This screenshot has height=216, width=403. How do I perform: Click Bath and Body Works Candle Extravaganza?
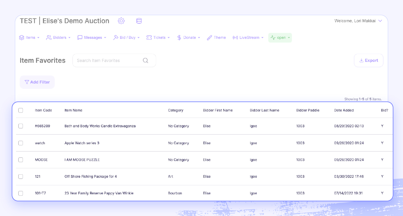[100, 126]
